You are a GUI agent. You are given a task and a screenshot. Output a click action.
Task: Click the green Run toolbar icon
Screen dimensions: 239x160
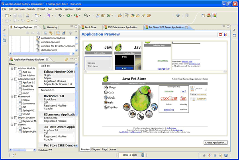pyautogui.click(x=69, y=16)
